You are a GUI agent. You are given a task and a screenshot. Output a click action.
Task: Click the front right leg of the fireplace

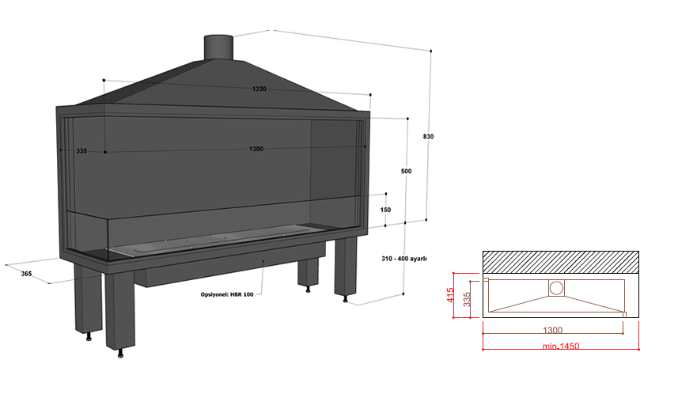pyautogui.click(x=345, y=265)
